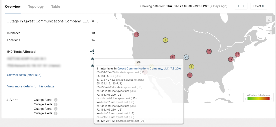This screenshot has height=127, width=276.
Task: Click info icon beside the first Outage Alert
Action: point(56,100)
